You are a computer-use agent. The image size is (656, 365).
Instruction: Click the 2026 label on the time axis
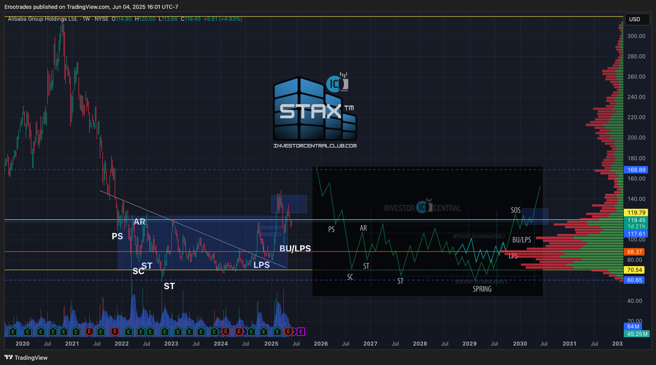click(321, 344)
